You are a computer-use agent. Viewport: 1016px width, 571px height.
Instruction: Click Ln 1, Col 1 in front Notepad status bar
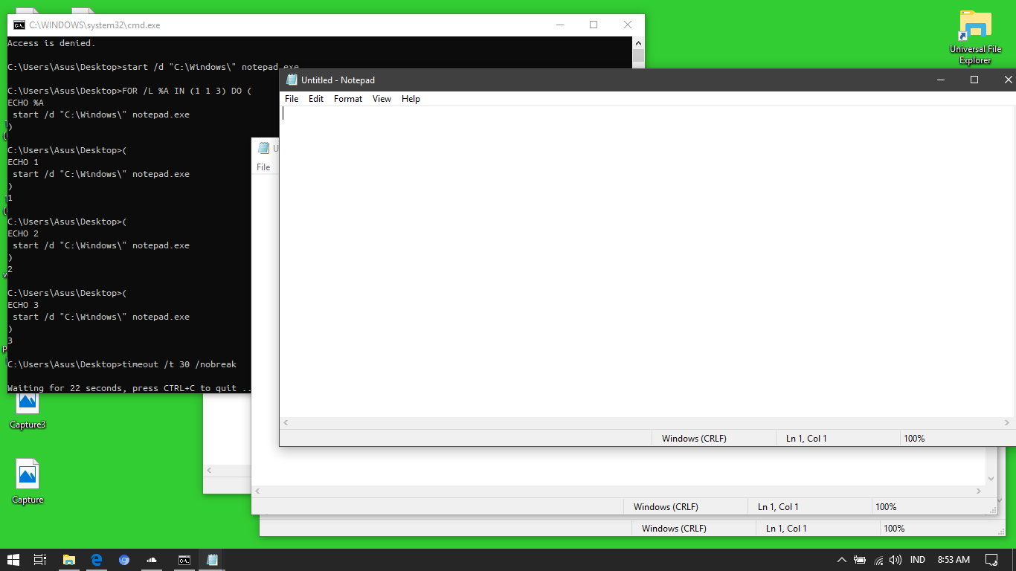point(806,439)
